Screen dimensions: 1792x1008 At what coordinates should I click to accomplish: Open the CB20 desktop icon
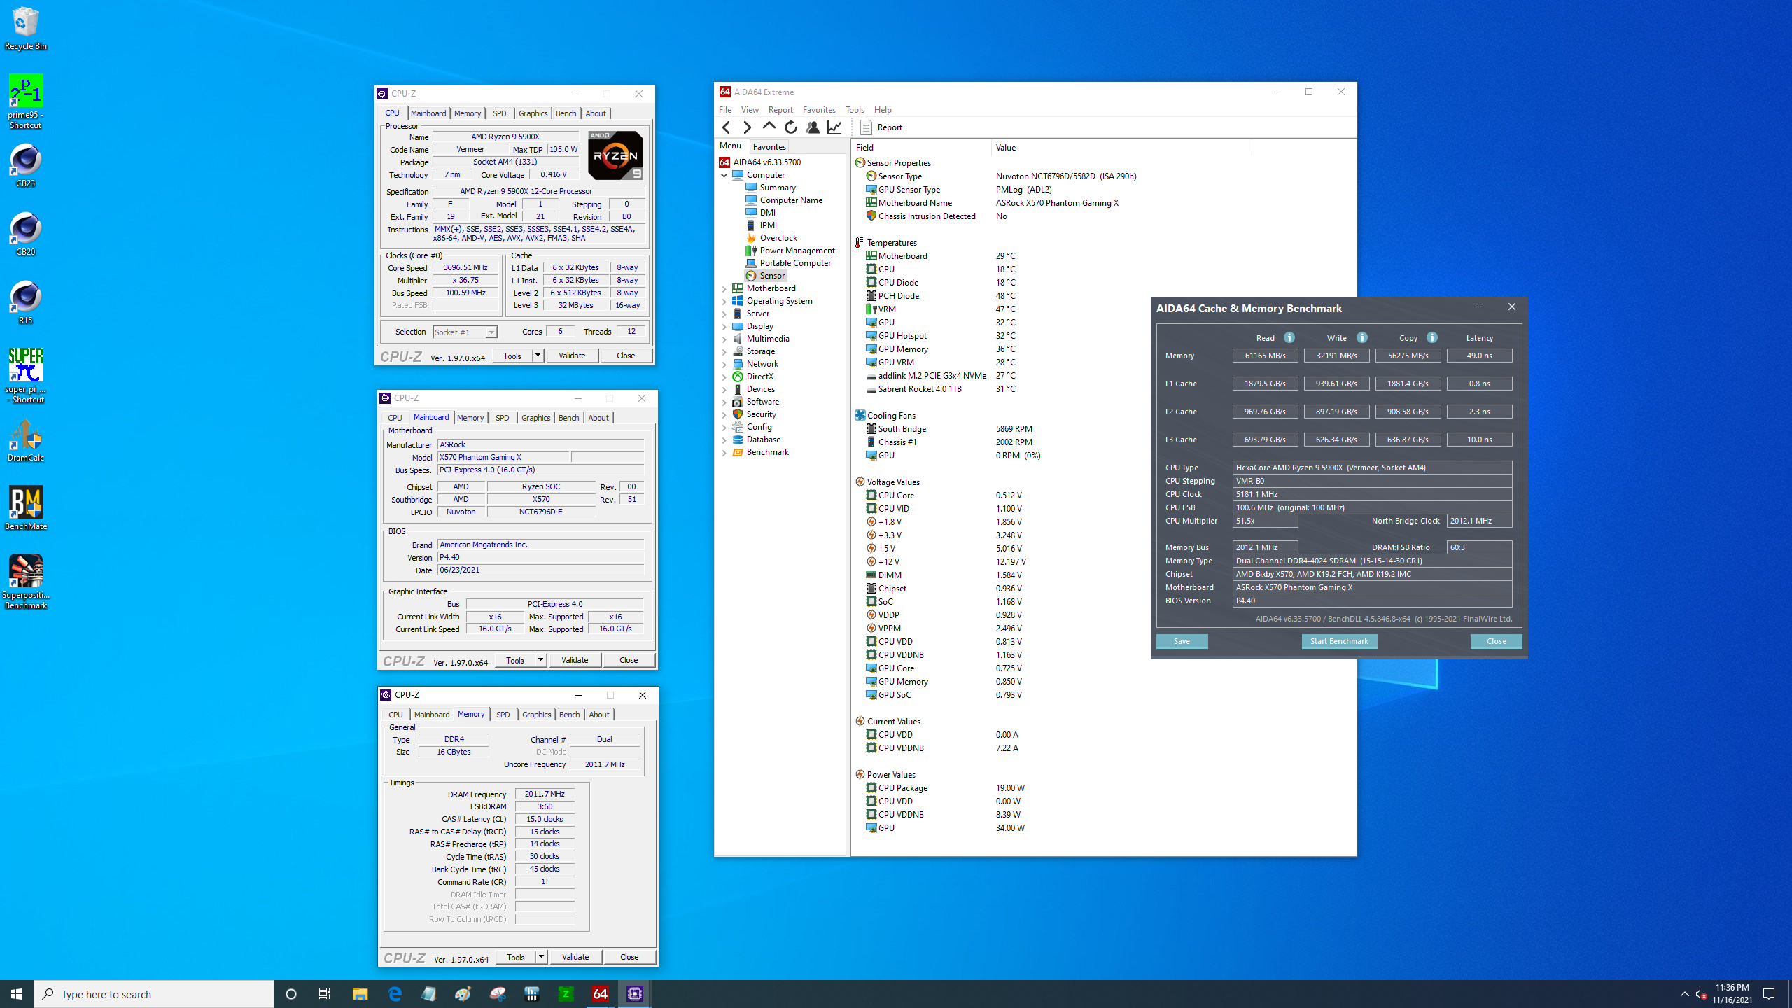click(25, 234)
